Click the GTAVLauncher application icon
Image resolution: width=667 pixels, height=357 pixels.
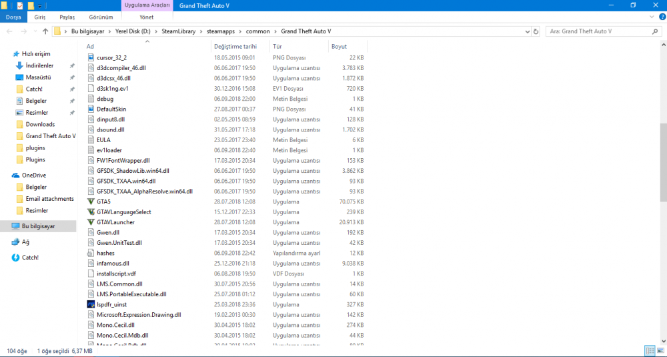[x=91, y=222]
